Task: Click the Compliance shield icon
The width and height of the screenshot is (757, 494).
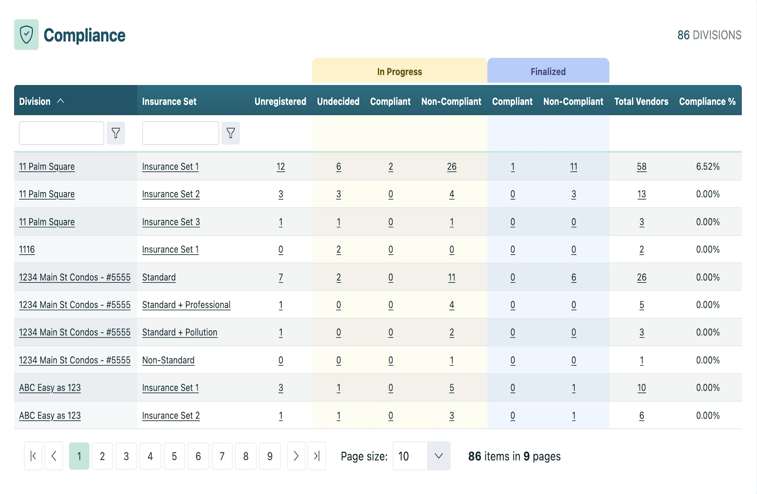Action: [26, 35]
